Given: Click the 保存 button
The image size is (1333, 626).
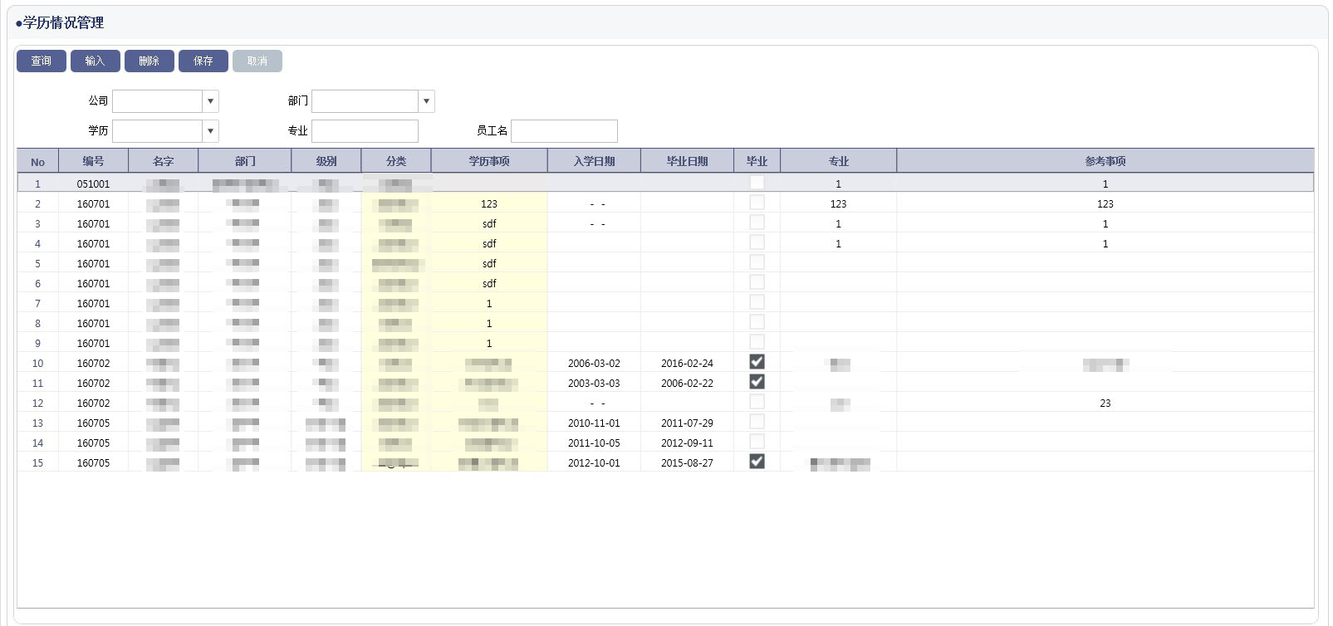Looking at the screenshot, I should point(203,61).
